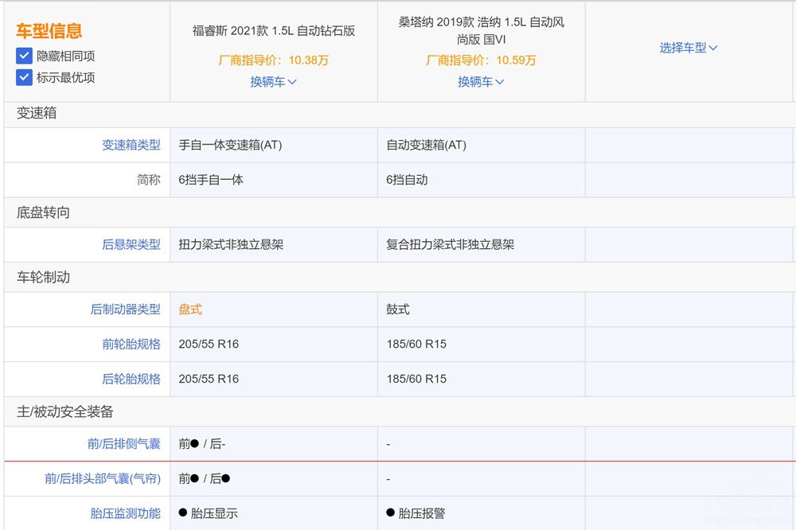The image size is (796, 530).
Task: Open 换辆车 dropdown under 桑塔纳
Action: (x=481, y=81)
